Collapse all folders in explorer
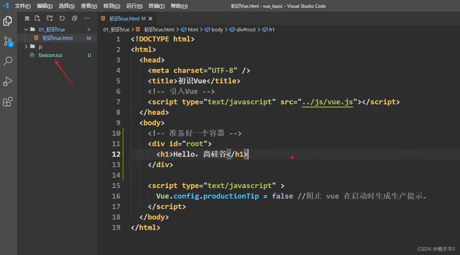The width and height of the screenshot is (460, 255). pyautogui.click(x=75, y=18)
